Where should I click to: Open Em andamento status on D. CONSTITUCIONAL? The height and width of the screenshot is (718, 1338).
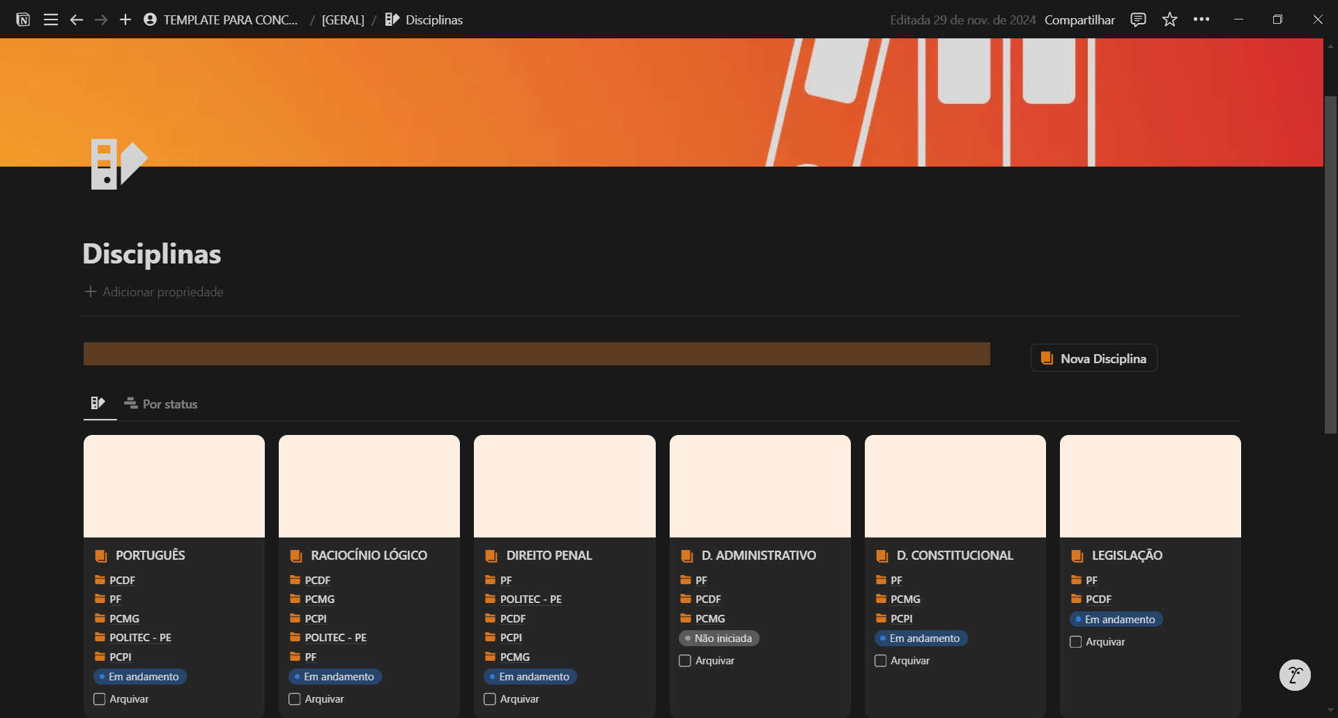pos(921,639)
